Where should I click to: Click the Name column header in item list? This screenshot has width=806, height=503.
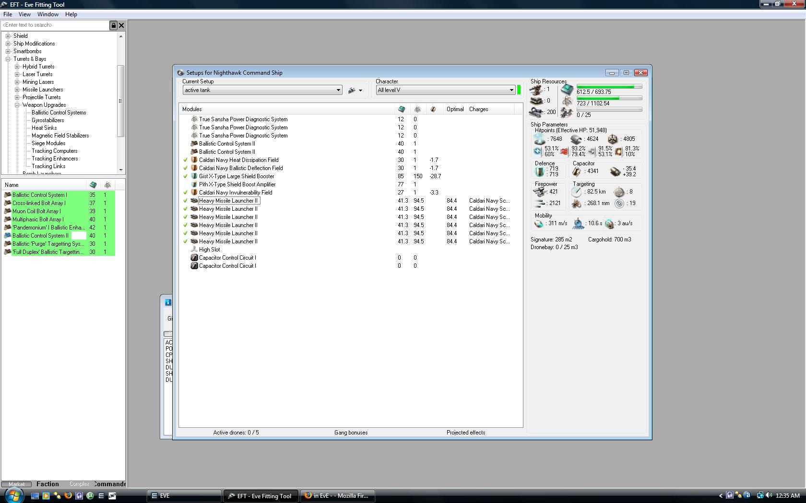click(45, 185)
